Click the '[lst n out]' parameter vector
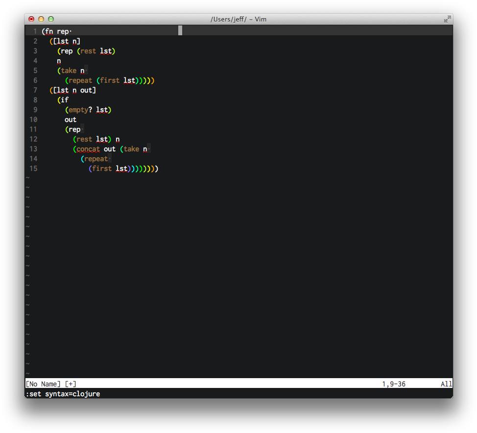The width and height of the screenshot is (477, 433). pyautogui.click(x=74, y=91)
